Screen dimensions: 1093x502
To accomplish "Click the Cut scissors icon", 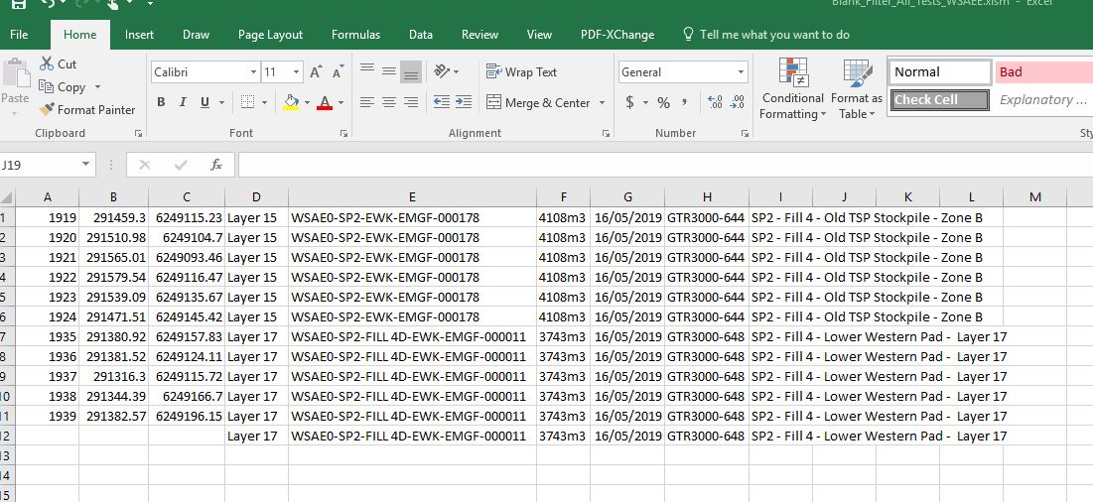I will click(47, 64).
